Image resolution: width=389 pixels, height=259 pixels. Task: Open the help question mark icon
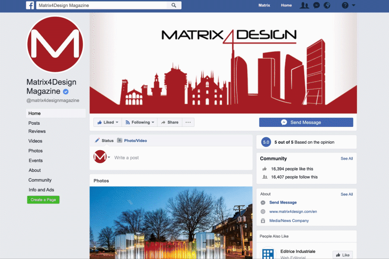tap(345, 5)
